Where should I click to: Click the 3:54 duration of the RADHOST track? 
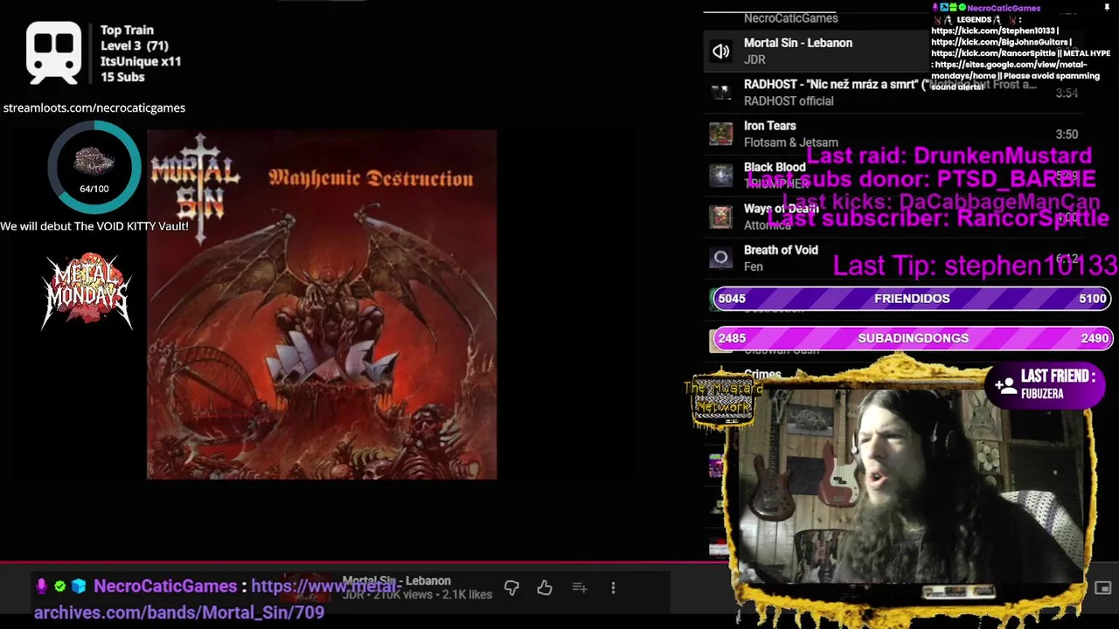click(1066, 93)
